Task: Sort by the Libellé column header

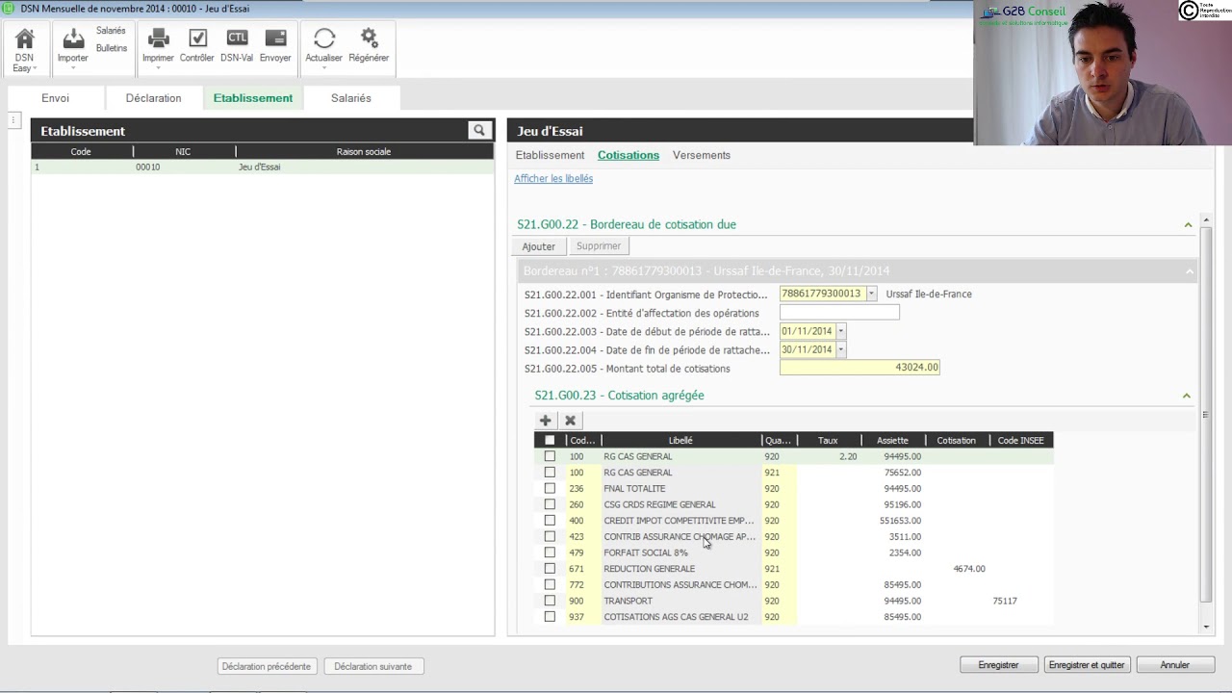Action: (680, 441)
